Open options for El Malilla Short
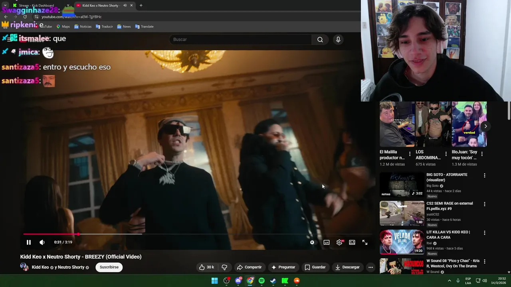Viewport: 511px width, 287px height. tap(410, 154)
